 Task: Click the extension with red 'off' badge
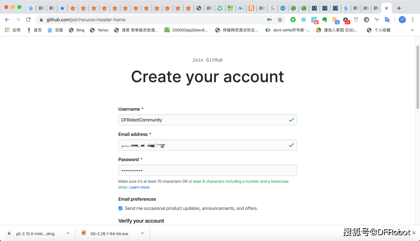pyautogui.click(x=346, y=20)
